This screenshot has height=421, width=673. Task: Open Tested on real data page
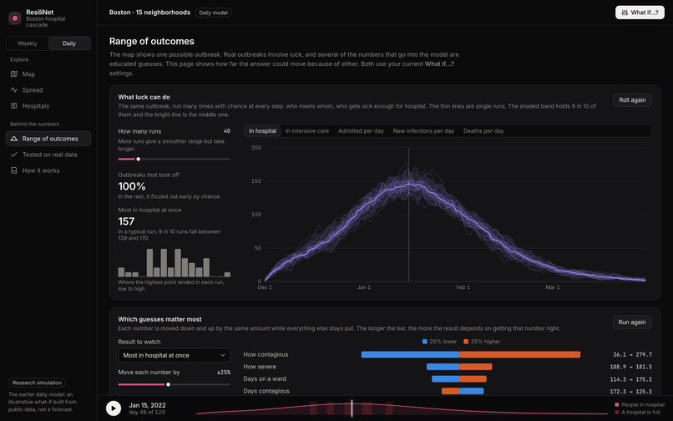point(48,155)
